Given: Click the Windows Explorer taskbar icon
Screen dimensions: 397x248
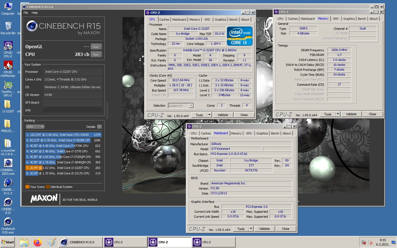Looking at the screenshot, I should coord(24,242).
